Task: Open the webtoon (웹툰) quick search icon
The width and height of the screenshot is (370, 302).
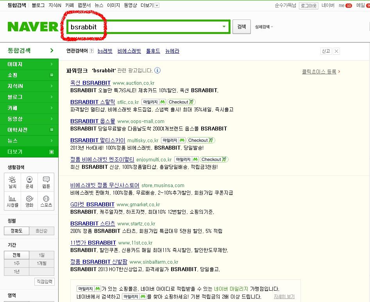Action: 46,182
